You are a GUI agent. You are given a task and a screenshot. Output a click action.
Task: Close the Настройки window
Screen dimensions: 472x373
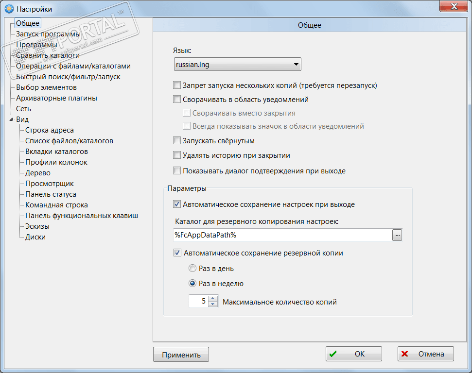[454, 6]
